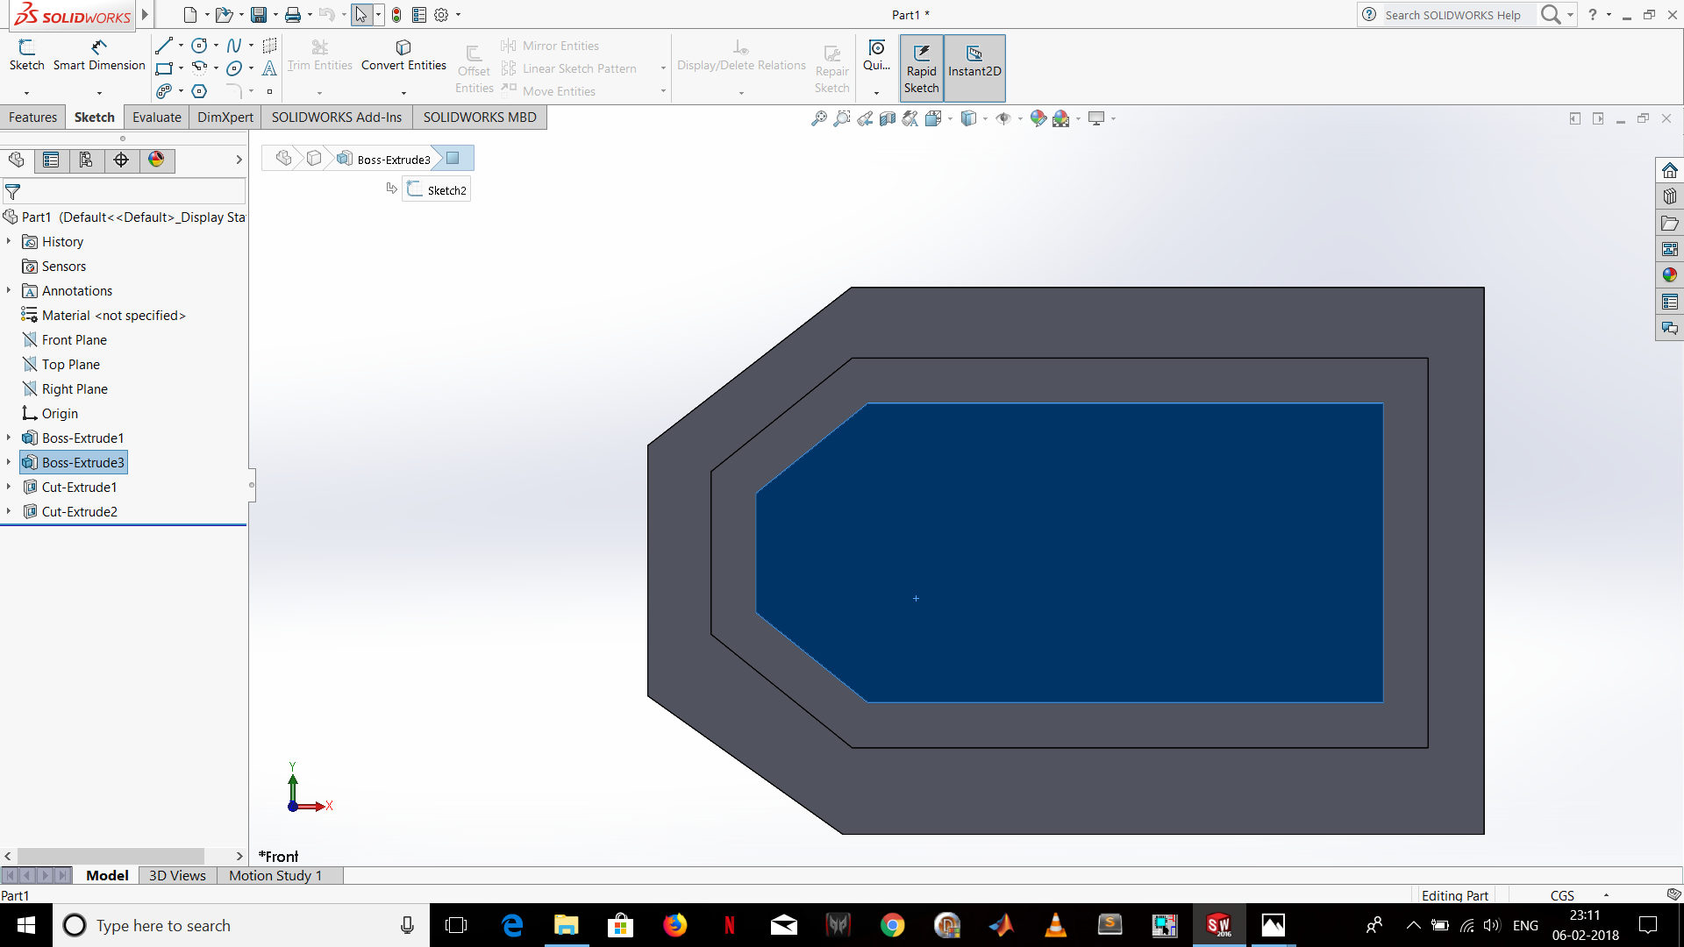Click the Instant2D tool
The width and height of the screenshot is (1684, 947).
[x=973, y=67]
